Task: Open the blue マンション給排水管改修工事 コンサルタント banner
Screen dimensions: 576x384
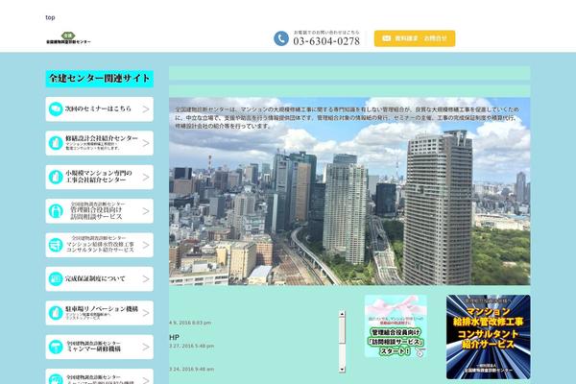Action: click(x=489, y=337)
